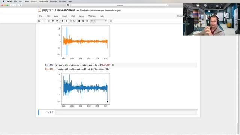Image resolution: width=240 pixels, height=135 pixels.
Task: Open Safari Develop menu
Action: pos(53,1)
